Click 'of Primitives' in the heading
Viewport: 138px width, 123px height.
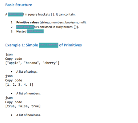click(x=70, y=45)
